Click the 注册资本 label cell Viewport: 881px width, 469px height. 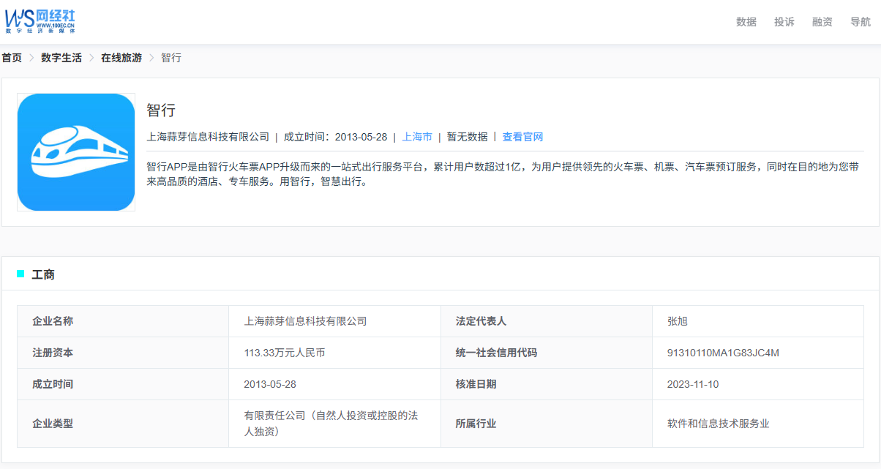click(123, 353)
